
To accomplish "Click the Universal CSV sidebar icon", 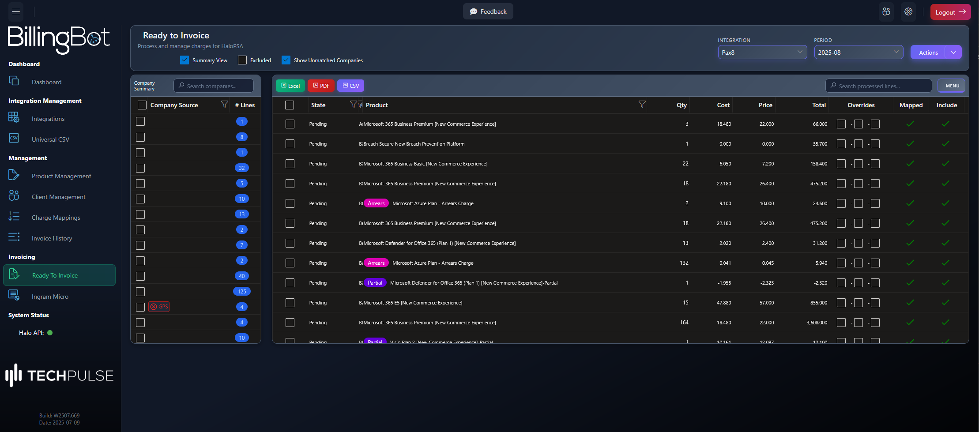I will [14, 138].
